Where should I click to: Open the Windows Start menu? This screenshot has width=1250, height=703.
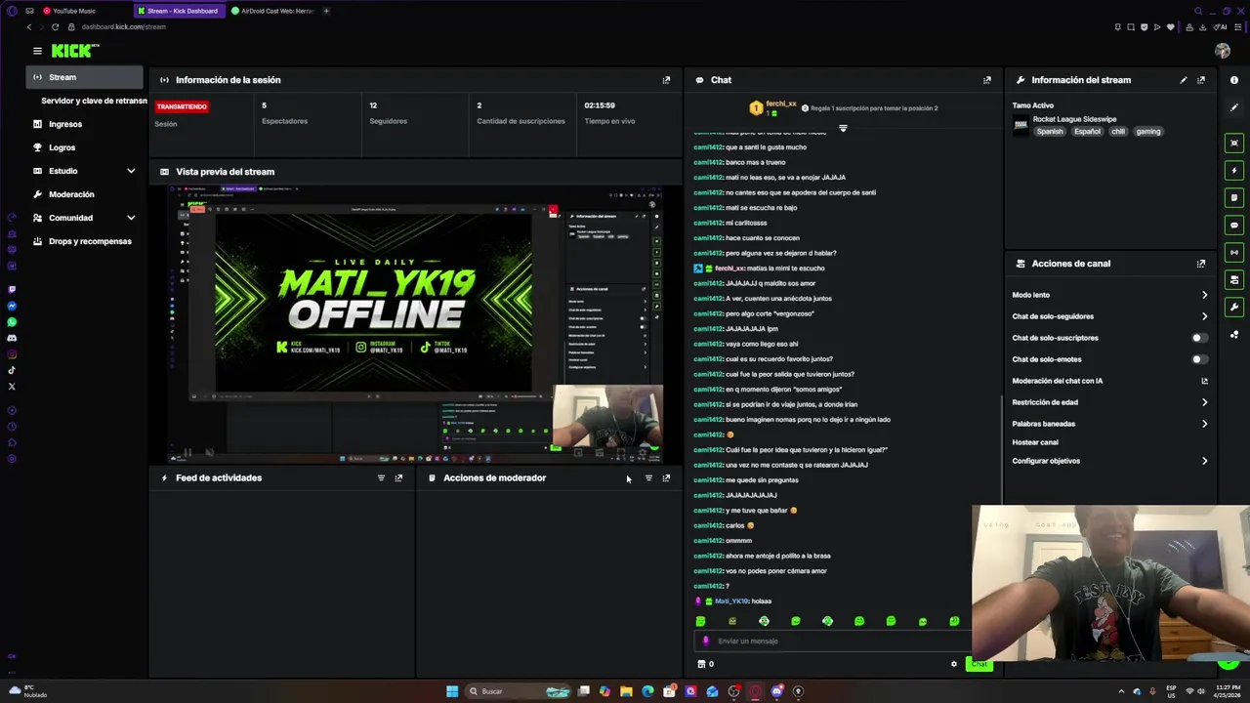tap(452, 691)
